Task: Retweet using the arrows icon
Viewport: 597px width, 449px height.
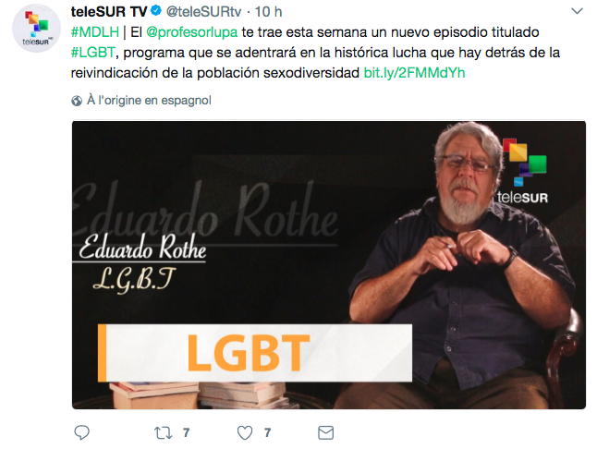Action: point(163,433)
